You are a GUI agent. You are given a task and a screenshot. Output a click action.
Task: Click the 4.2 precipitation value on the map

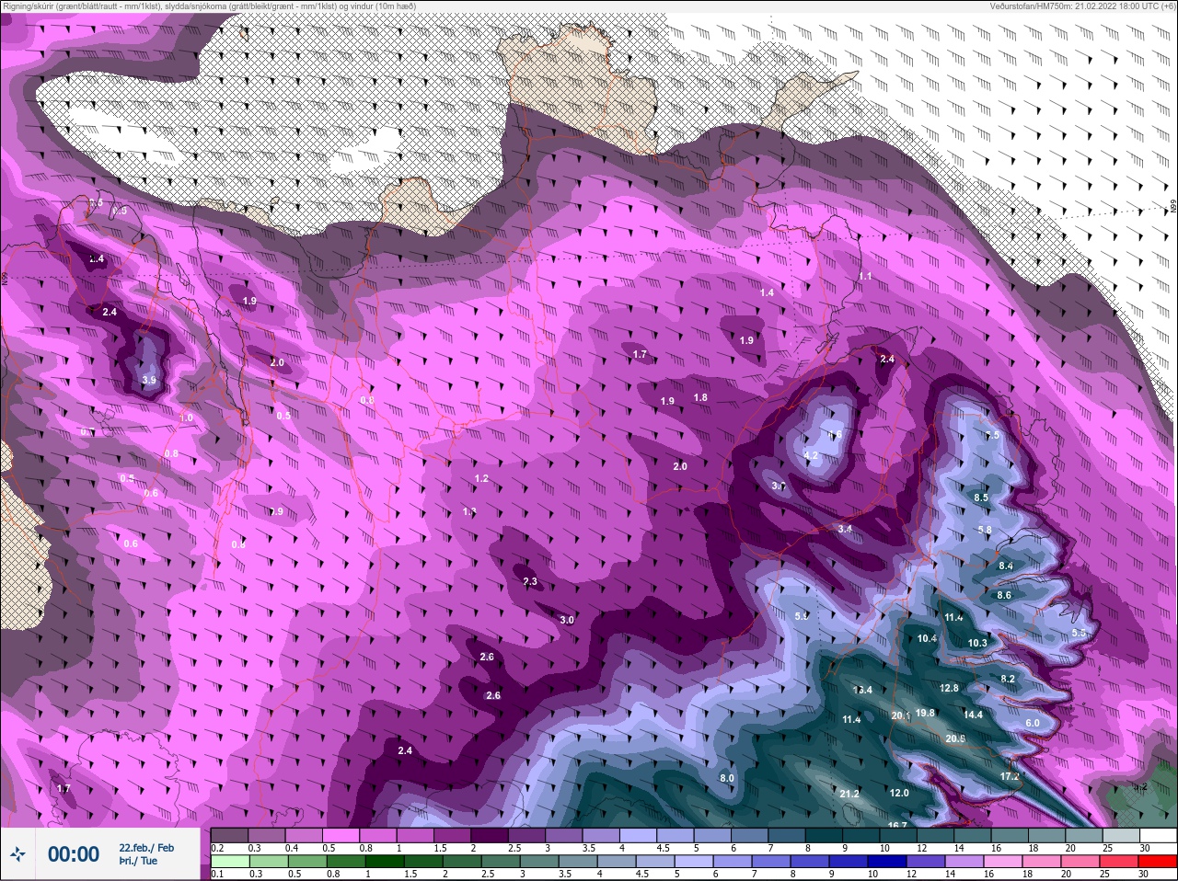click(811, 455)
